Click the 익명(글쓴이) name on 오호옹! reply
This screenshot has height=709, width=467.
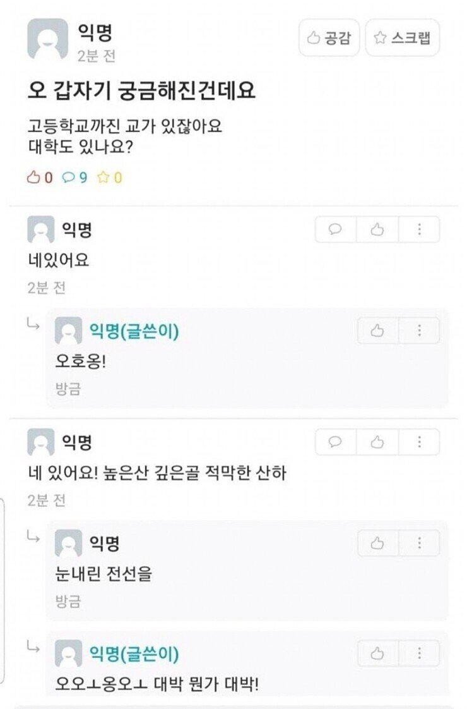point(134,331)
